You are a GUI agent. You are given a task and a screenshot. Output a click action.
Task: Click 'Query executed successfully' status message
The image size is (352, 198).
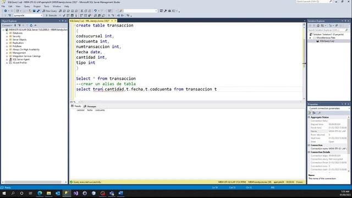(x=87, y=182)
